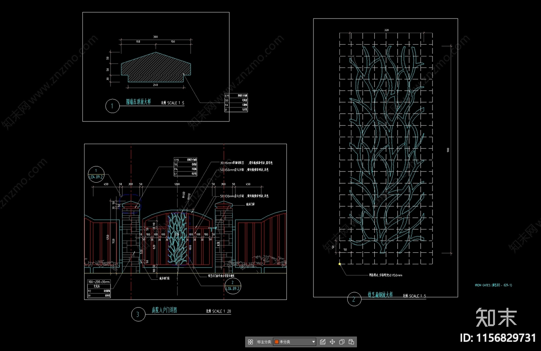
Task: Click the detail number 1 circle marker
Action: tap(112, 106)
